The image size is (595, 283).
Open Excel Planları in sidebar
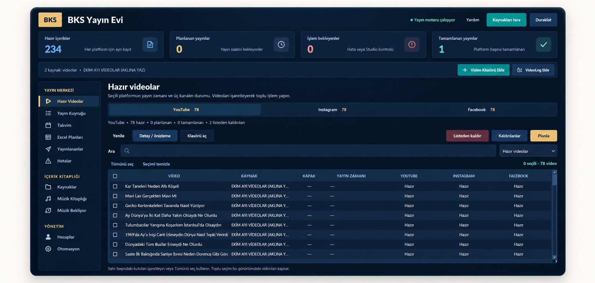point(69,137)
